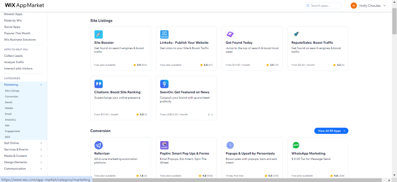
Task: Select Mobile subcategory
Action: [9, 108]
